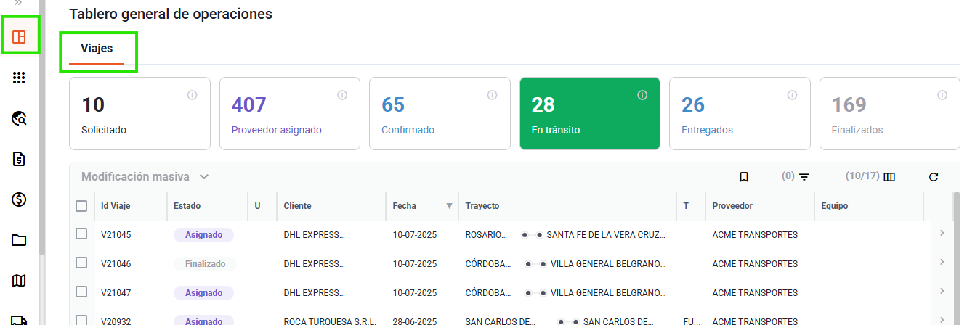Image resolution: width=975 pixels, height=325 pixels.
Task: Select the Solicitado status card
Action: coord(139,114)
